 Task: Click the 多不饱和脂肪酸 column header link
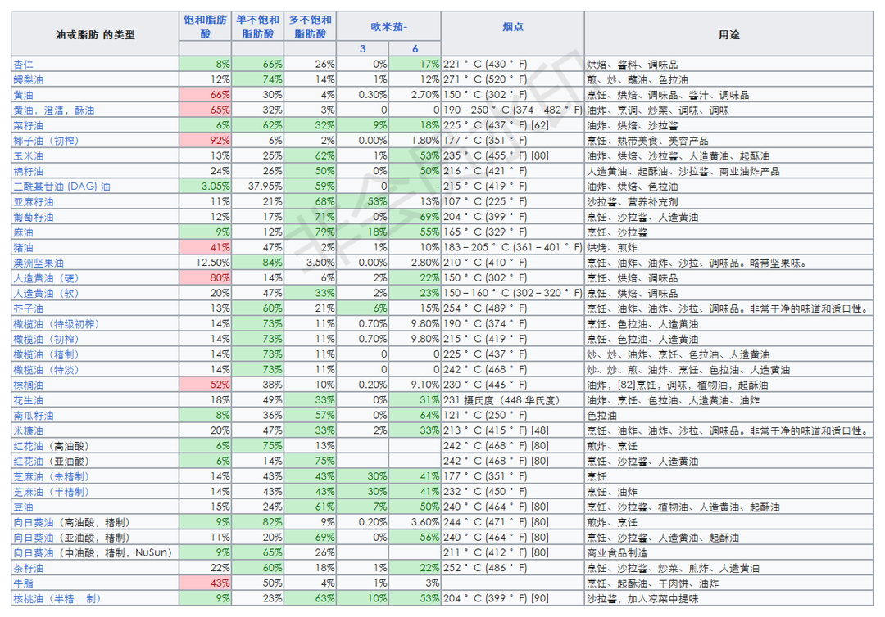point(311,26)
